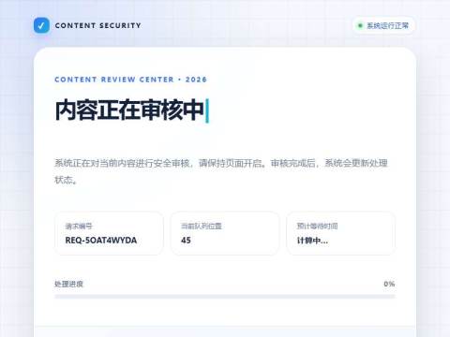
Task: Click the processing progress bar
Action: click(225, 297)
